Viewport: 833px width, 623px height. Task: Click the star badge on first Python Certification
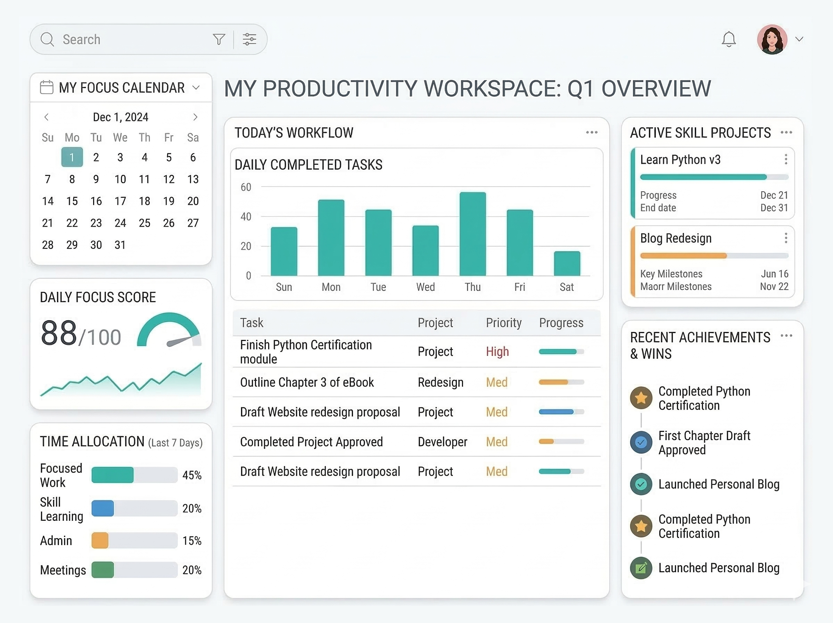click(x=641, y=398)
